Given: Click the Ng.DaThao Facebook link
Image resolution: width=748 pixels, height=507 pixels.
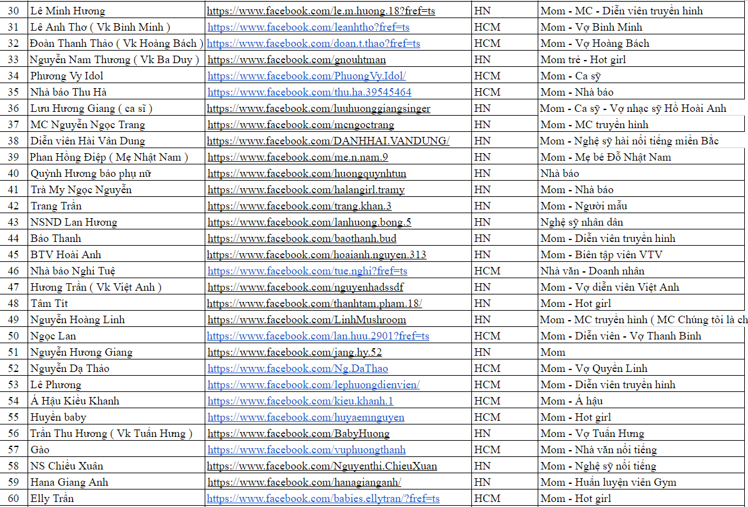Looking at the screenshot, I should (x=298, y=368).
